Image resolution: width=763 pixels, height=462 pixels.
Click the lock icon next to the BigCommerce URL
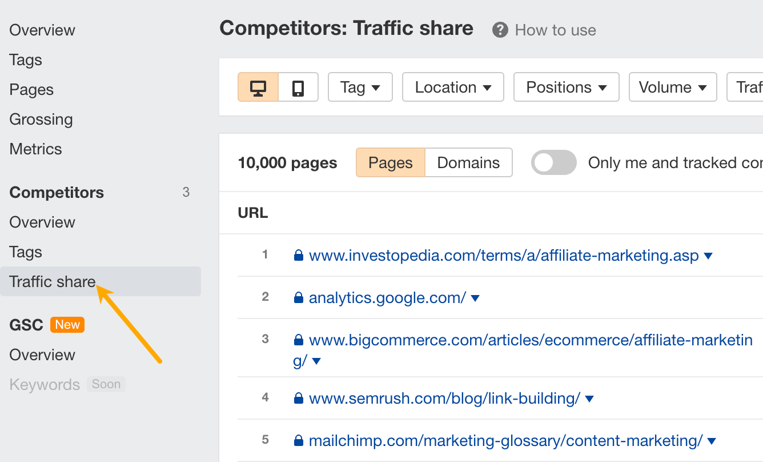299,340
